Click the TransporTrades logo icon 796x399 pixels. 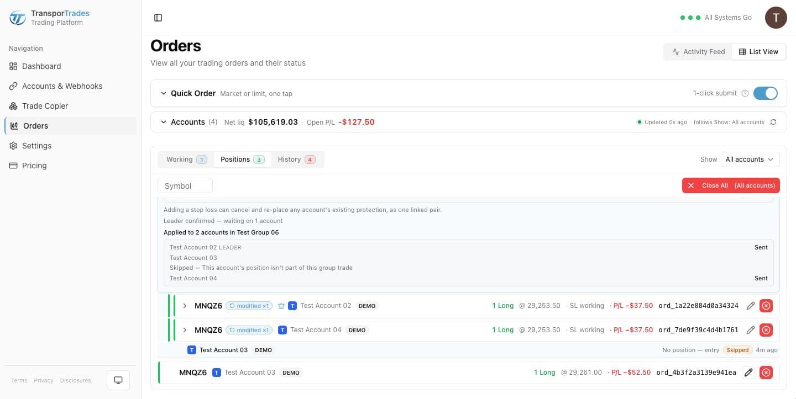(x=17, y=18)
